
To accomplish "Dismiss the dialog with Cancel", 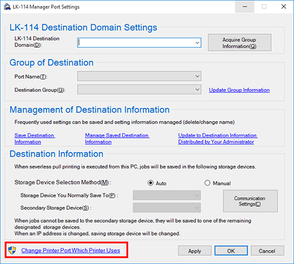I will click(267, 250).
